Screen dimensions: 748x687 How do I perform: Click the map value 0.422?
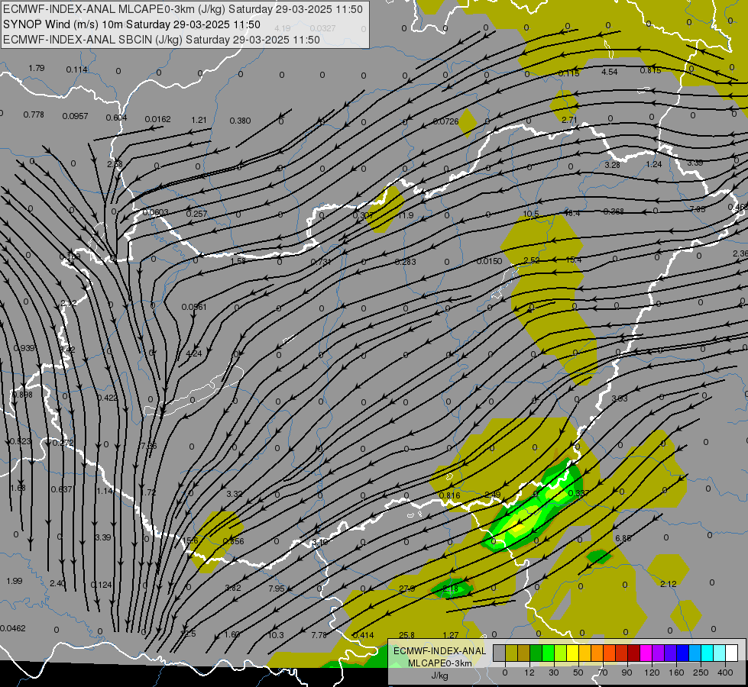pyautogui.click(x=107, y=398)
